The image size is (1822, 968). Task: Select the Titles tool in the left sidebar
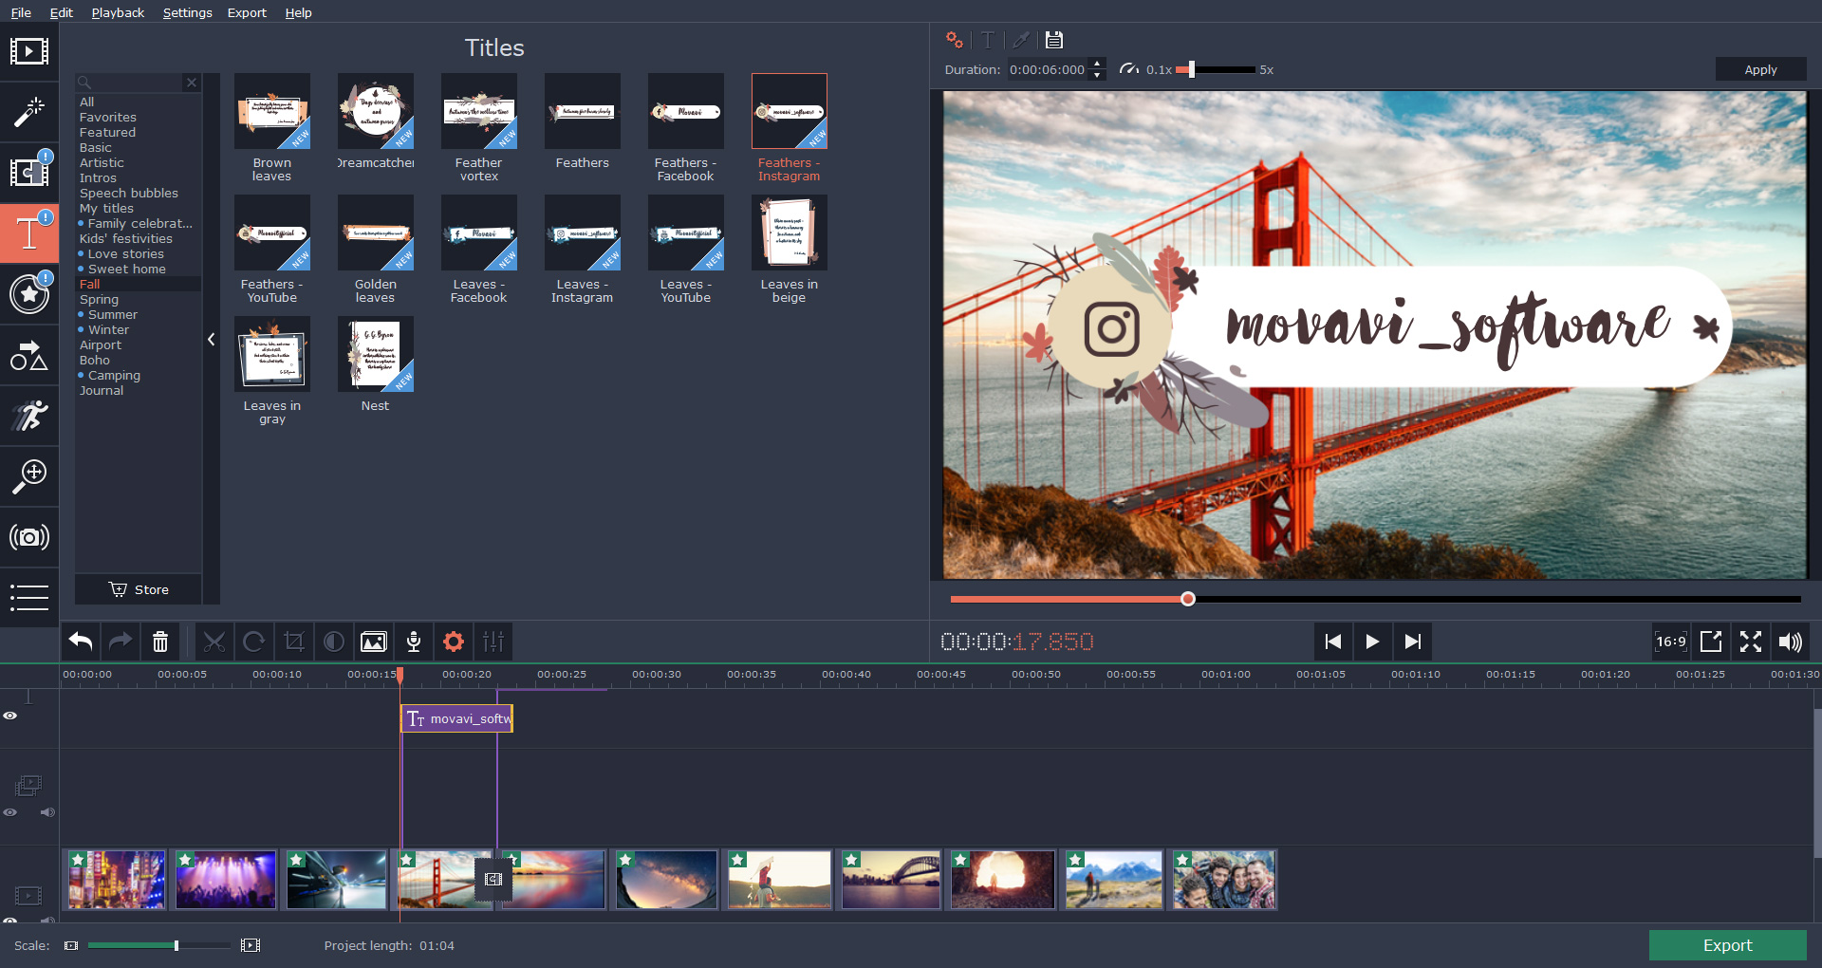pos(29,233)
